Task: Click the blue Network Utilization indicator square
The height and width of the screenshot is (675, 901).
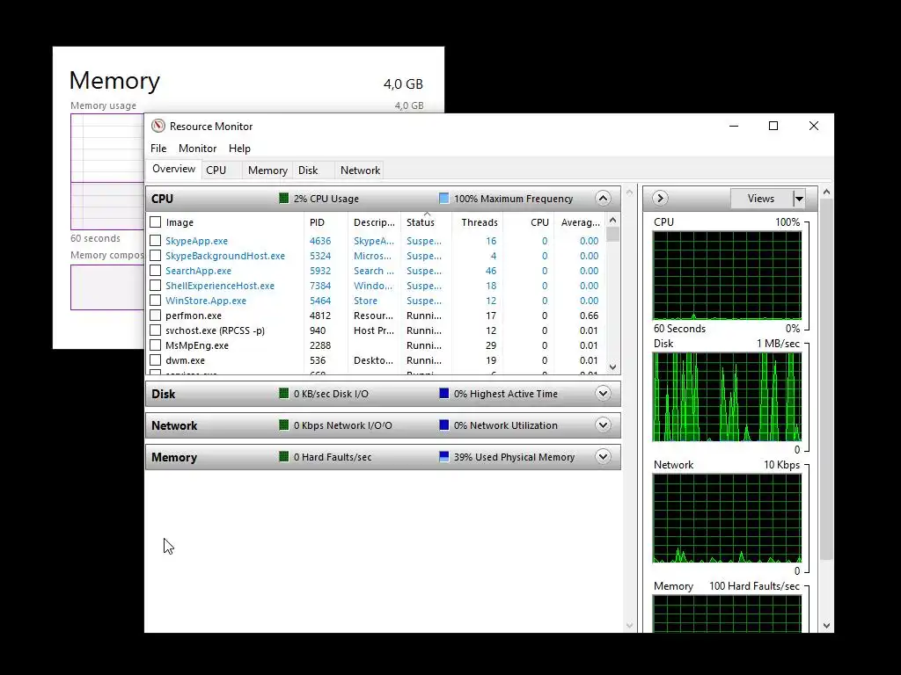Action: 443,425
